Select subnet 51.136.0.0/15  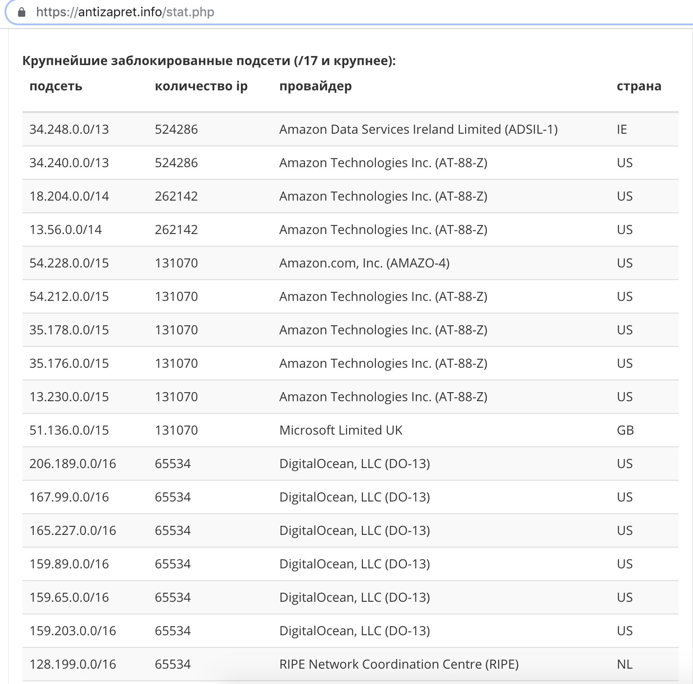pyautogui.click(x=69, y=430)
